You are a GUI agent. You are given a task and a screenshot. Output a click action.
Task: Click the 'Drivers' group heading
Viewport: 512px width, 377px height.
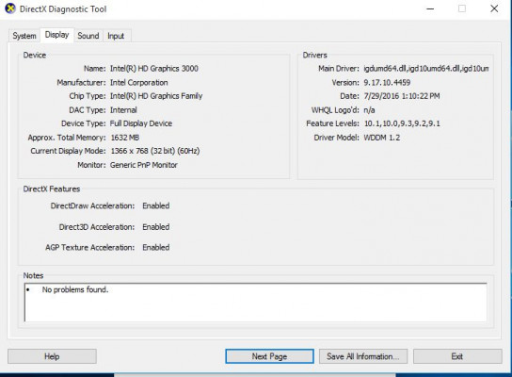pos(314,55)
